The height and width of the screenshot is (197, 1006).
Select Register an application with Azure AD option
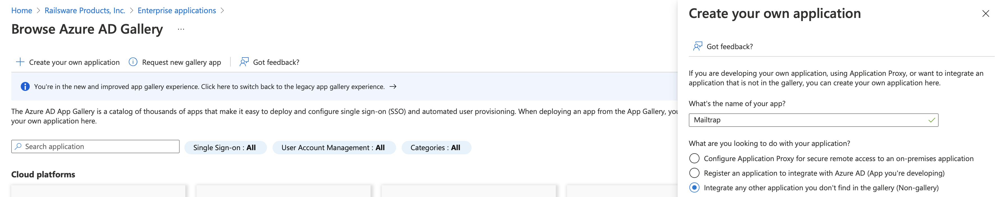click(x=694, y=173)
